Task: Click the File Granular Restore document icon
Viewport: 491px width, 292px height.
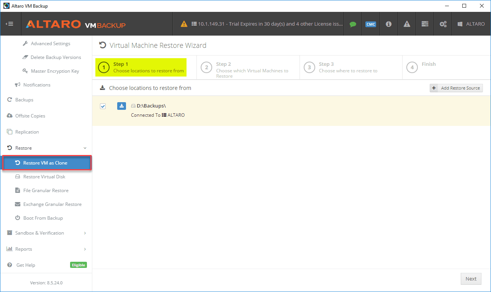Action: tap(18, 191)
